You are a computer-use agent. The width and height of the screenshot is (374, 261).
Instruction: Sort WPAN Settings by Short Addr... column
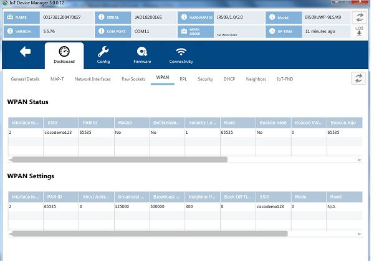(97, 197)
